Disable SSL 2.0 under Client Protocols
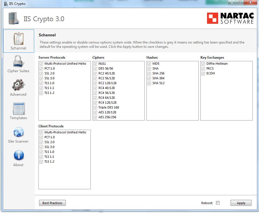 (41, 142)
